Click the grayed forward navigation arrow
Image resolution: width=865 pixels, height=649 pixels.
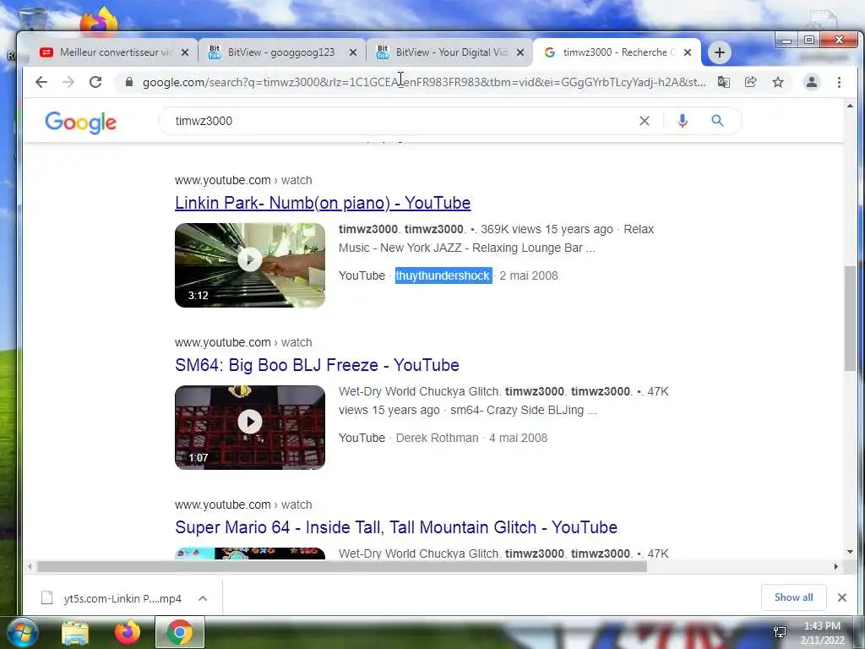tap(68, 82)
